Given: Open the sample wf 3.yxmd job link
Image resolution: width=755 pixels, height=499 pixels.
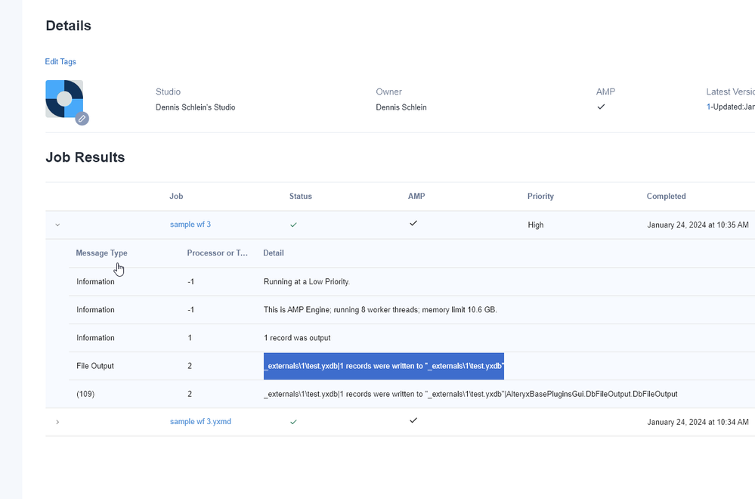Looking at the screenshot, I should 200,421.
